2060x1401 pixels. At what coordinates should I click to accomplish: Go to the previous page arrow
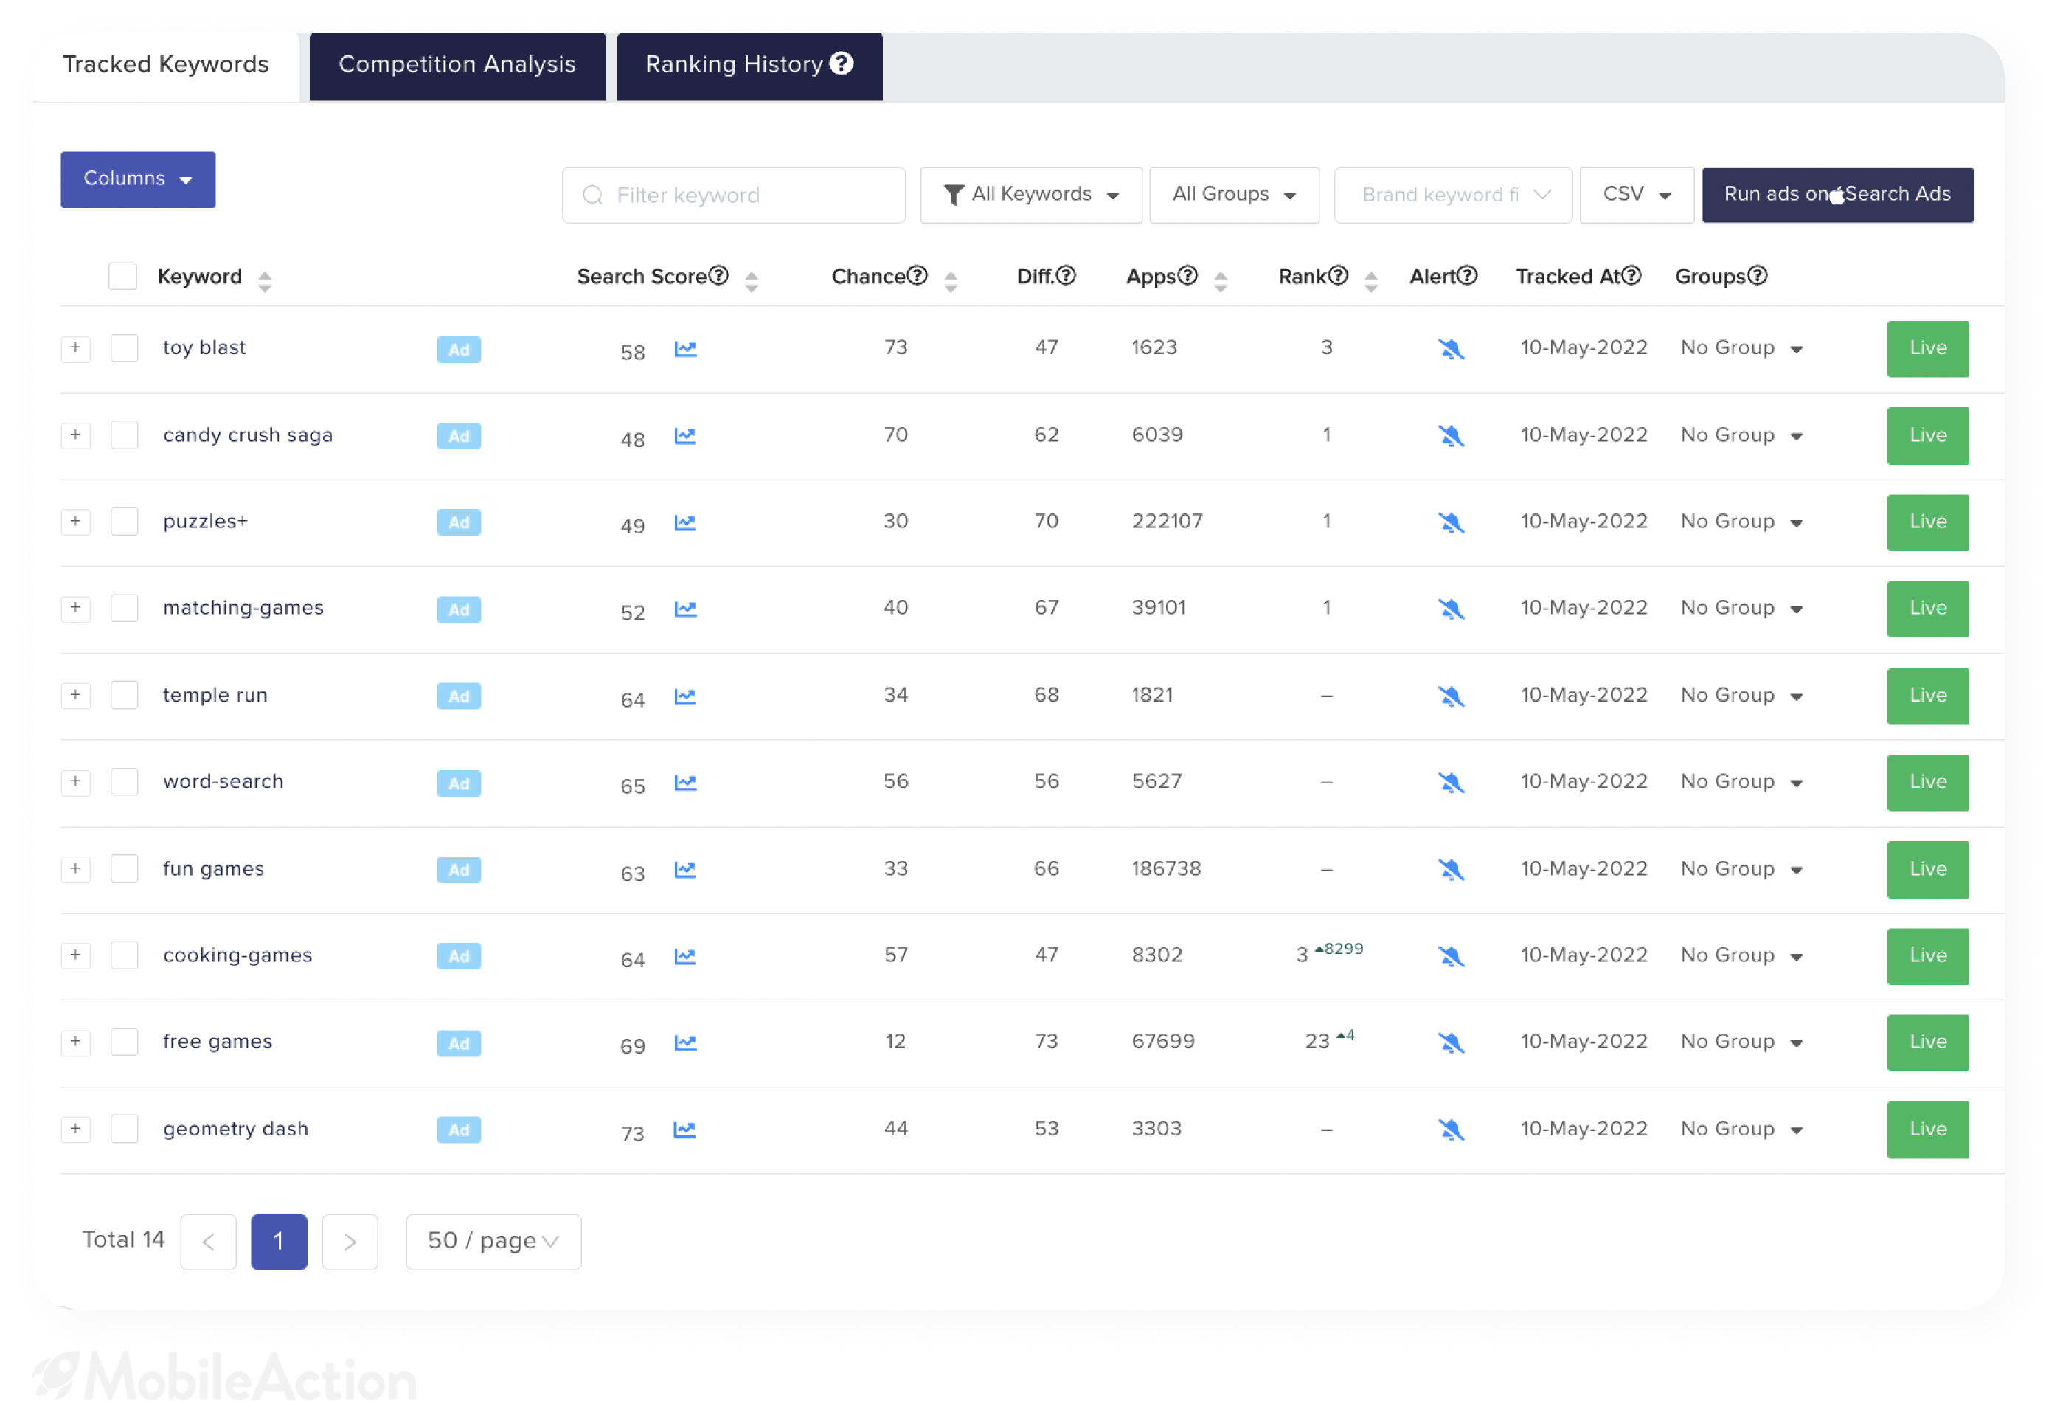(208, 1242)
